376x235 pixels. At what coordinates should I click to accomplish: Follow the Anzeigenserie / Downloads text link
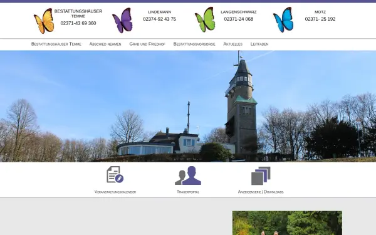[x=261, y=192]
